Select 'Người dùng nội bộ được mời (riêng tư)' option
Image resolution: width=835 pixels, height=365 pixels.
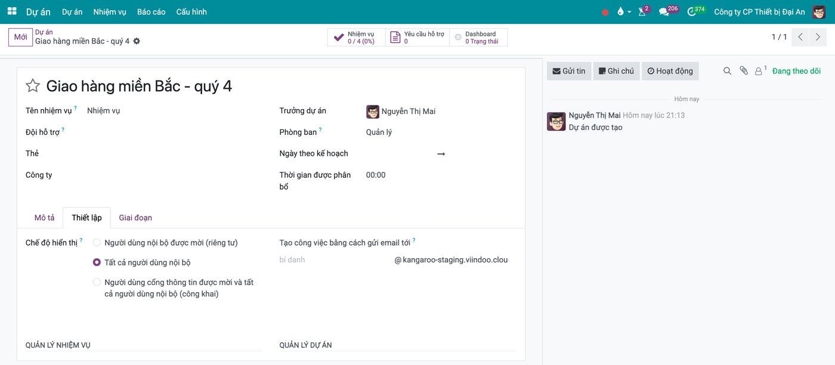point(97,243)
